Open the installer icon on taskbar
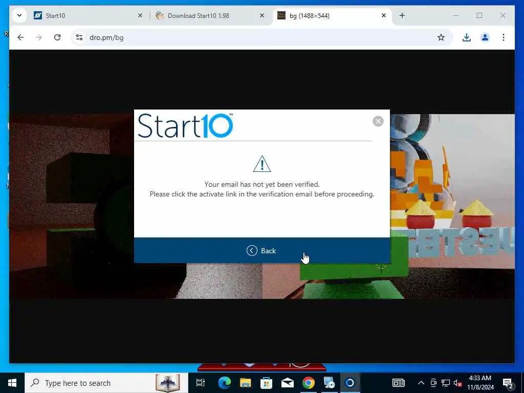The height and width of the screenshot is (393, 524). pos(329,383)
